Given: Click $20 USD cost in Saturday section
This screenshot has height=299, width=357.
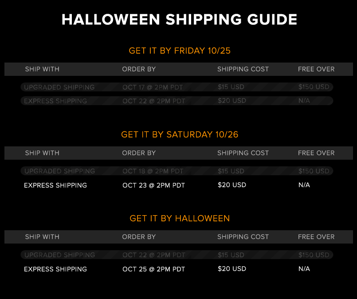Looking at the screenshot, I should 232,185.
